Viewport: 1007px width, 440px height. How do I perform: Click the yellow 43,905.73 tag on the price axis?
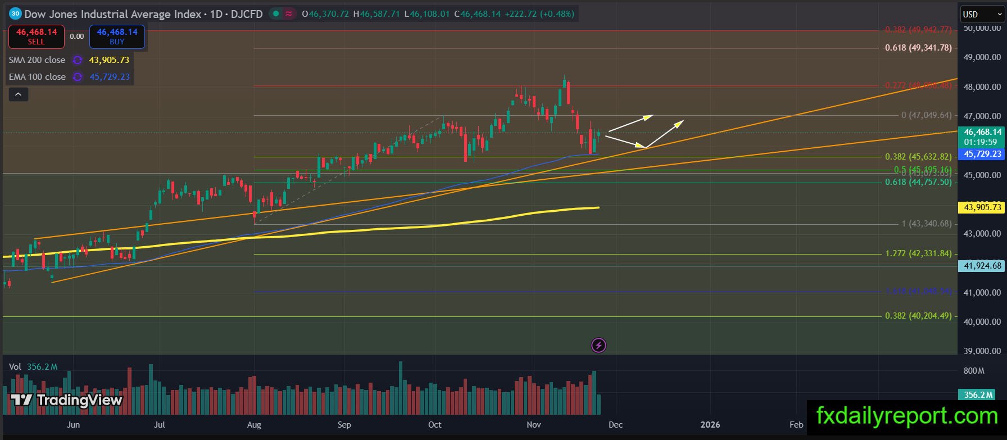982,207
